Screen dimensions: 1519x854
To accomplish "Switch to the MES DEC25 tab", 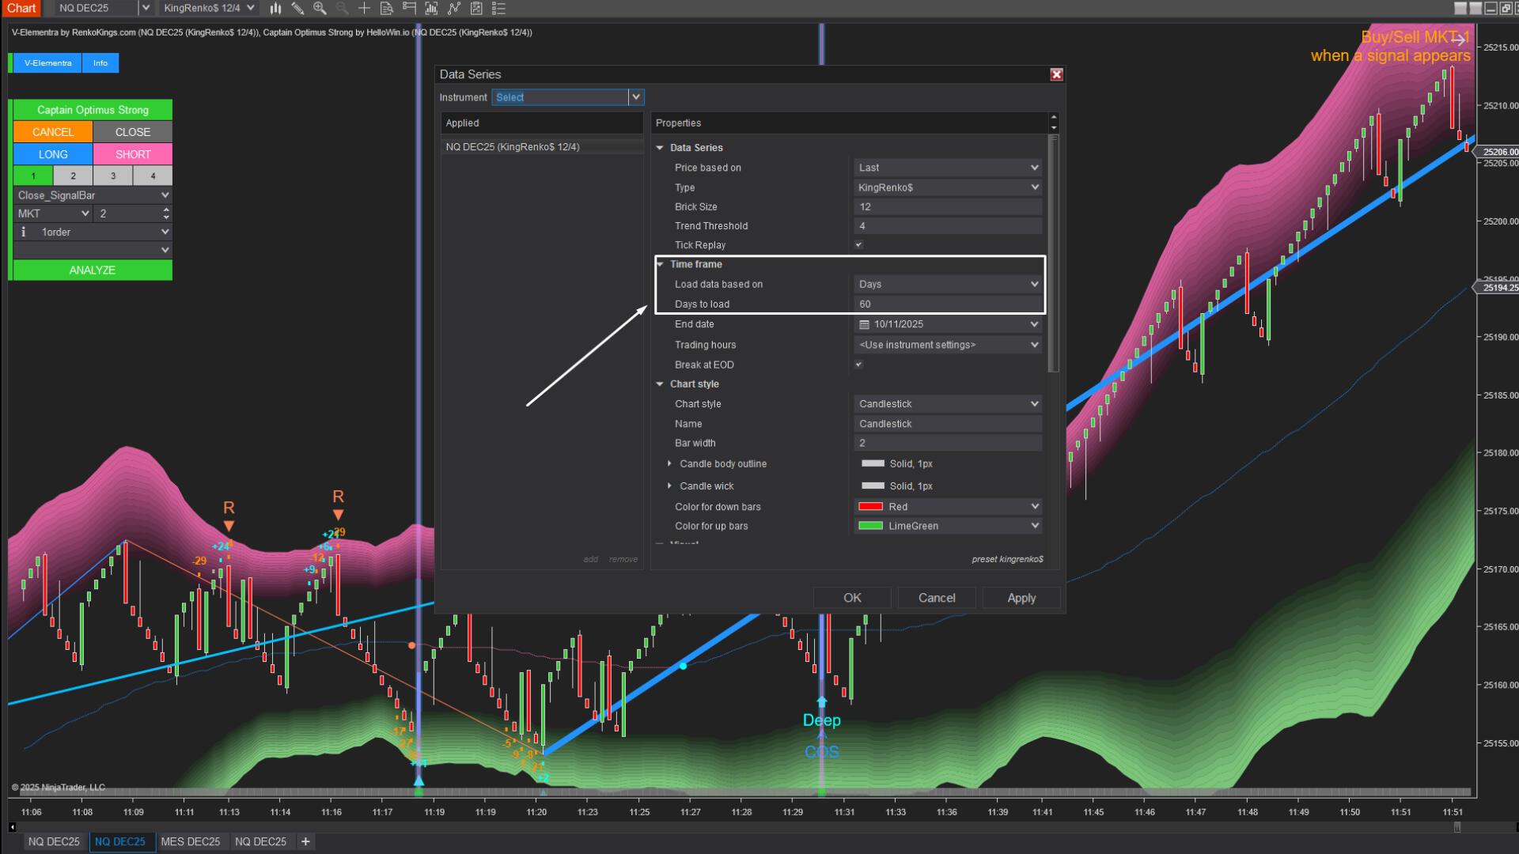I will coord(191,841).
